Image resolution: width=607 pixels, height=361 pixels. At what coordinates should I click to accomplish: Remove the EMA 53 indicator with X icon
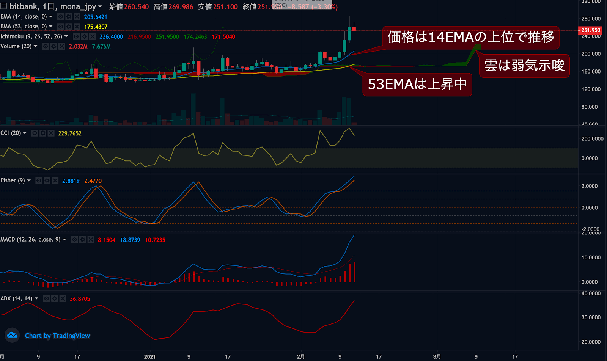point(77,27)
